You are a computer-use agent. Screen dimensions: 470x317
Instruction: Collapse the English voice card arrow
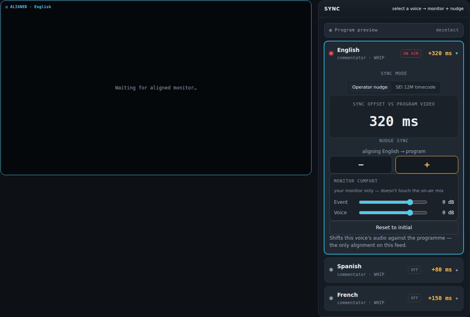[457, 53]
